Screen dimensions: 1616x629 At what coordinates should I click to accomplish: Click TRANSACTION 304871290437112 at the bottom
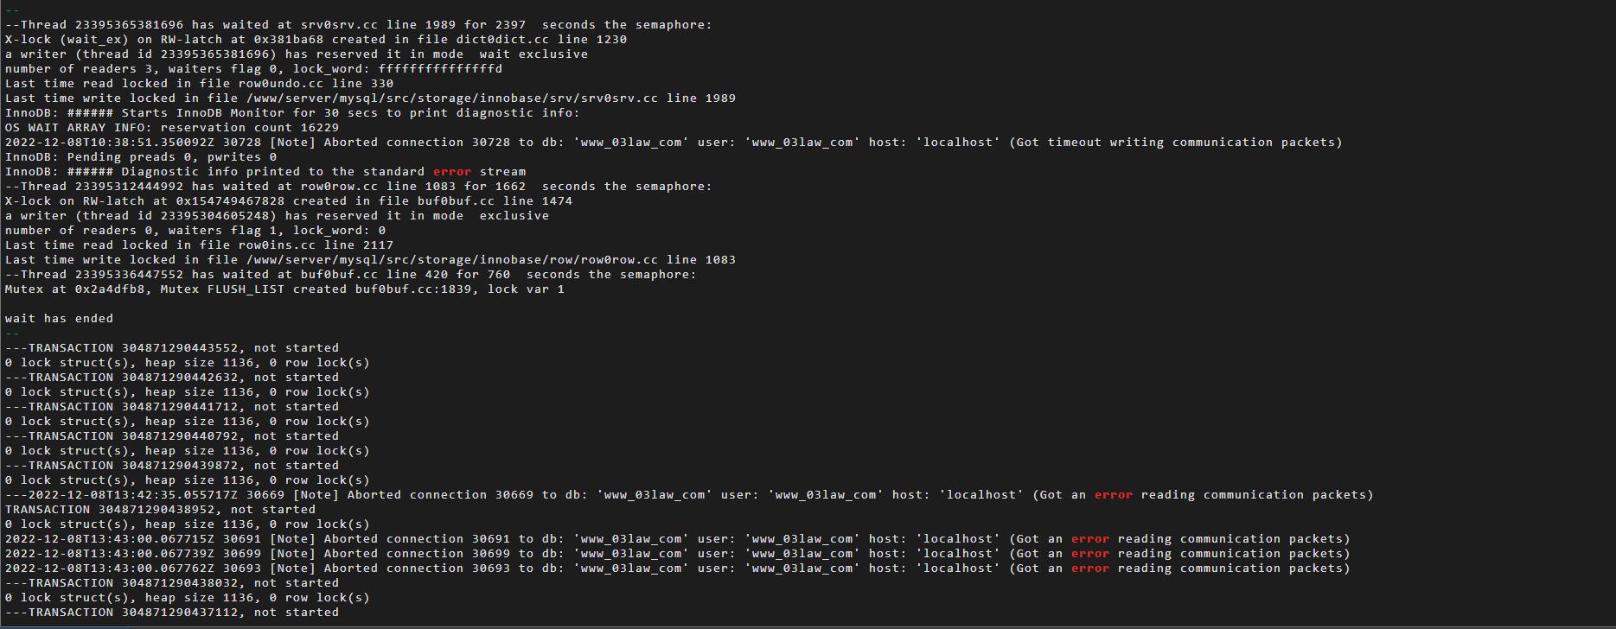click(x=172, y=613)
